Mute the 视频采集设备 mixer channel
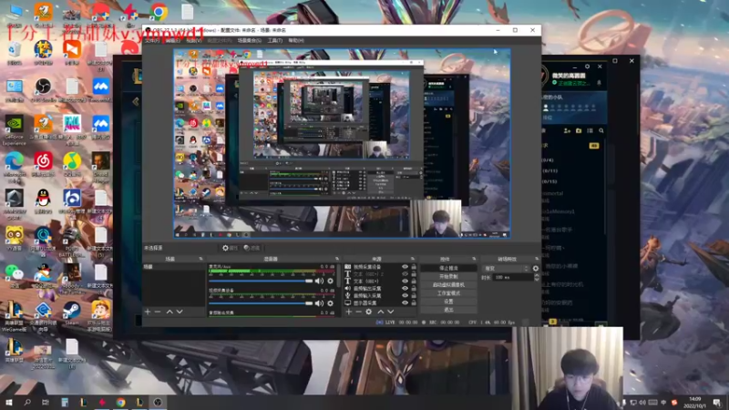This screenshot has width=729, height=410. (x=319, y=303)
